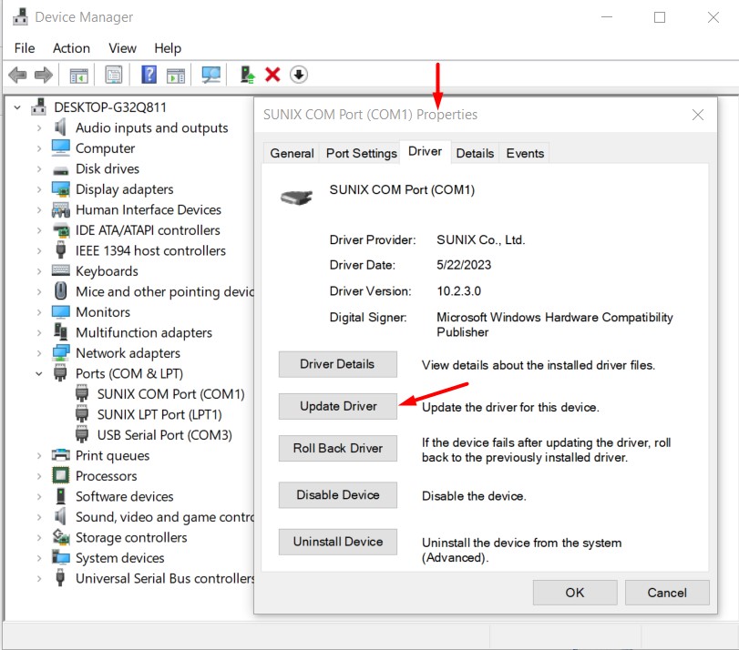Click the black down-arrow Disable device icon
This screenshot has width=739, height=650.
click(x=299, y=75)
